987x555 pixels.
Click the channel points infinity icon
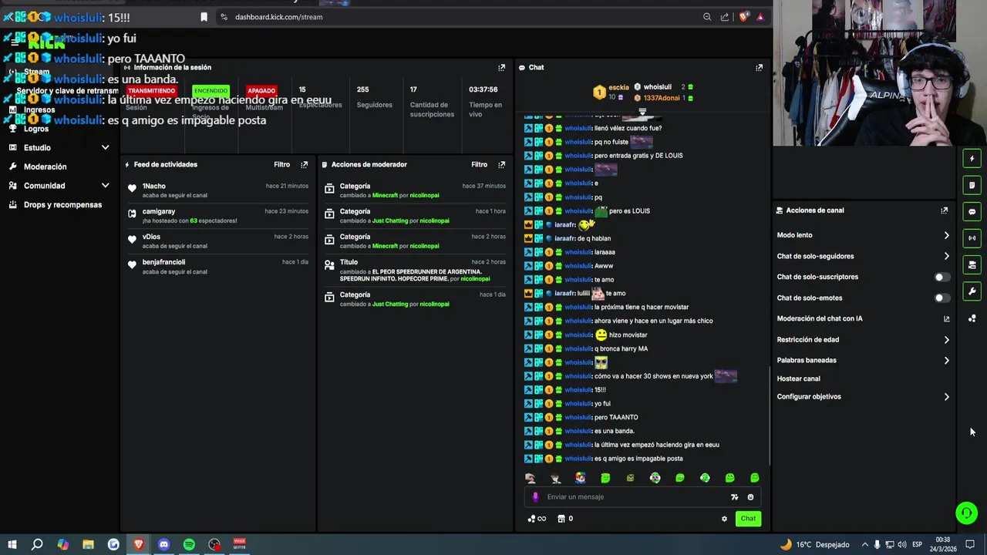(537, 519)
